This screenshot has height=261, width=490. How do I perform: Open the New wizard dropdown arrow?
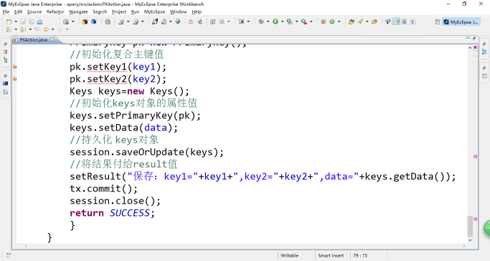click(x=16, y=22)
